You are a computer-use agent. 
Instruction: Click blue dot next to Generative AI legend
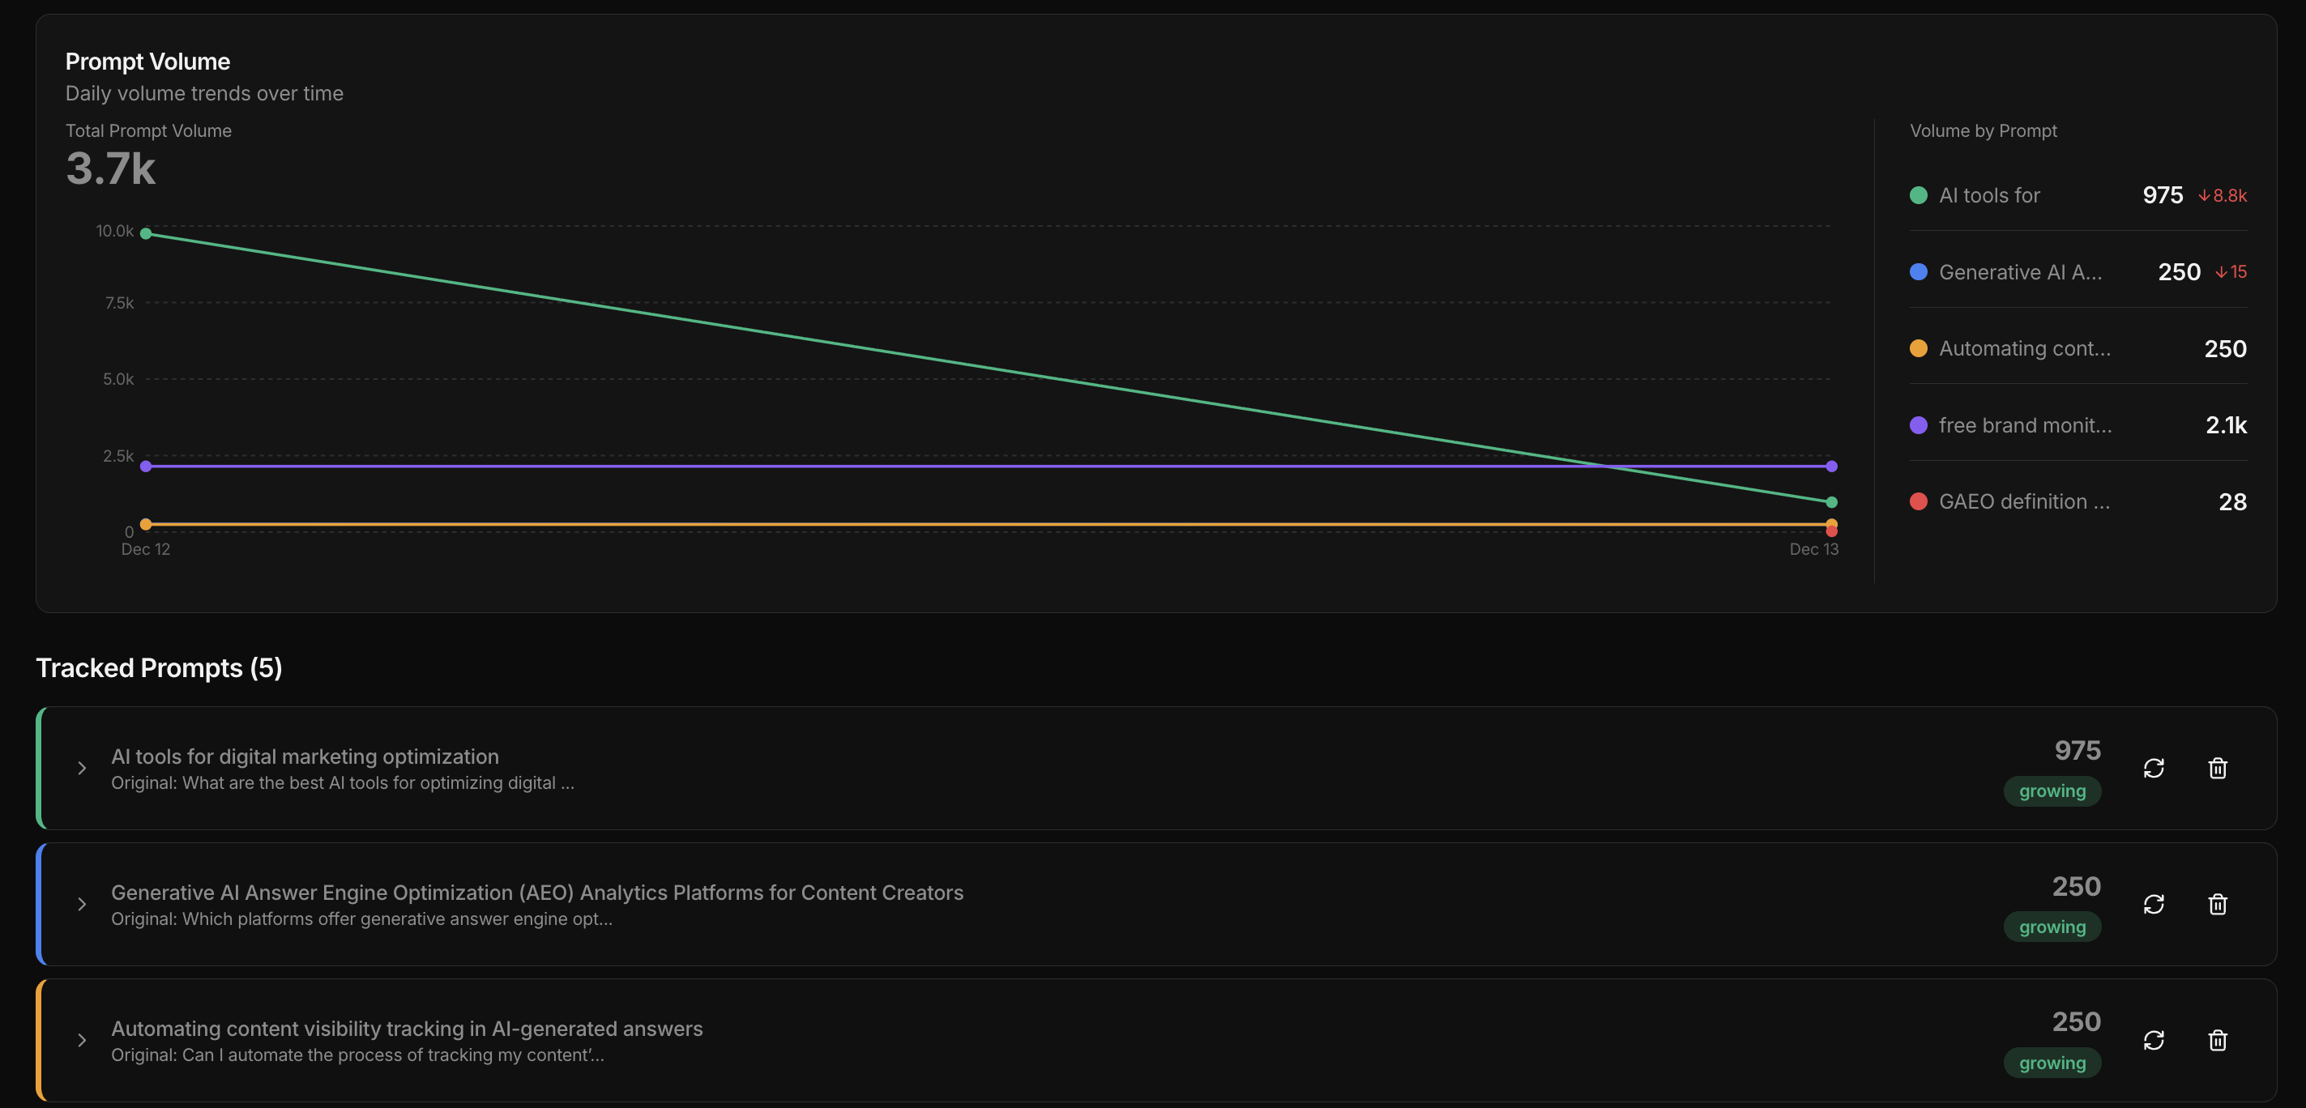pyautogui.click(x=1919, y=272)
